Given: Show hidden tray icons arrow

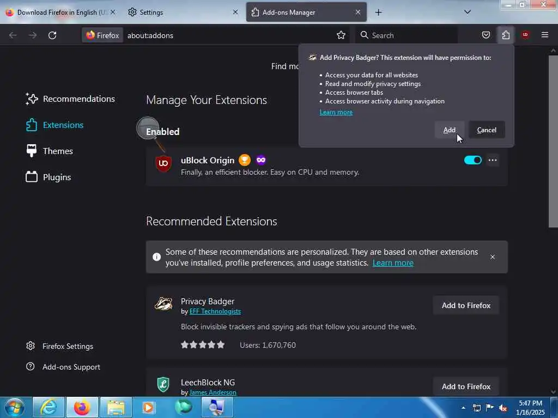Looking at the screenshot, I should [x=463, y=408].
